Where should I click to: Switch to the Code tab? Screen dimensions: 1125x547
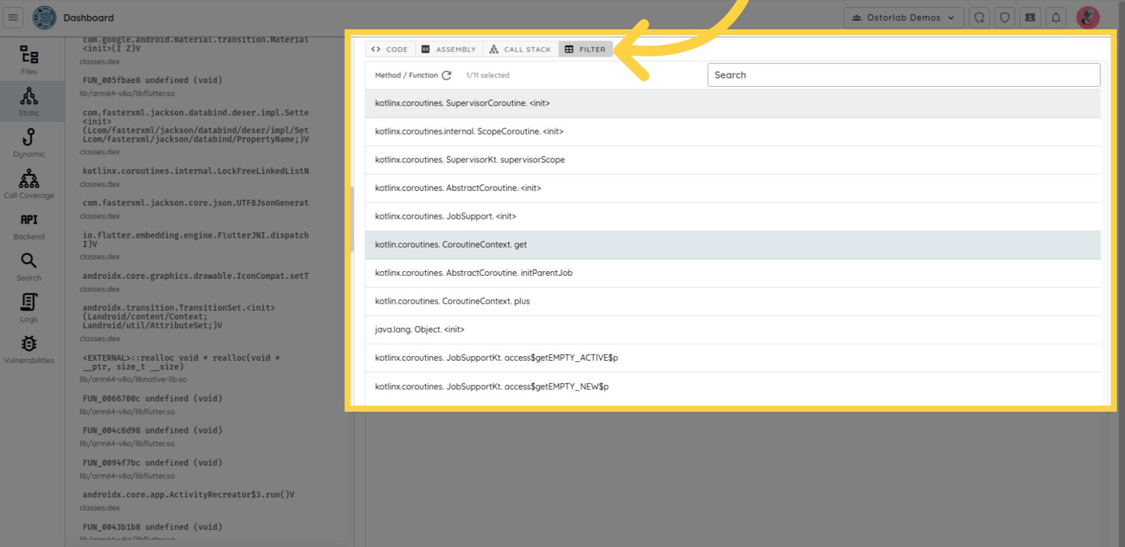[390, 49]
